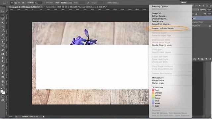Choose Flatten Image
This screenshot has width=212, height=119.
tap(158, 83)
